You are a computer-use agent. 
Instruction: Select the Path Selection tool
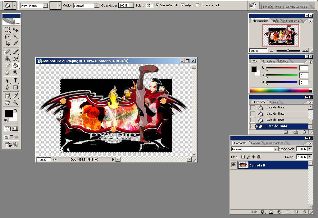click(7, 80)
